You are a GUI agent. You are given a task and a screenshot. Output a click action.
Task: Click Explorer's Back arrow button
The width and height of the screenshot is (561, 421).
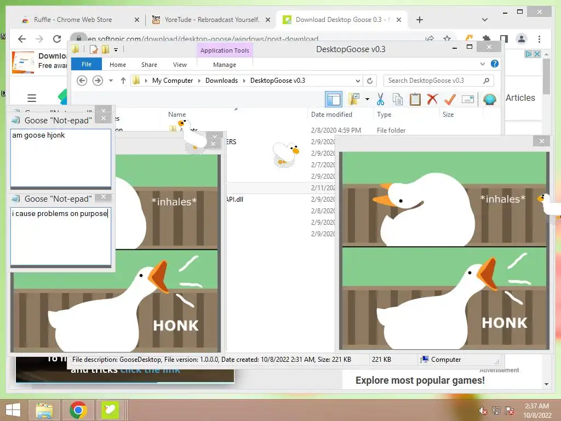(x=82, y=81)
